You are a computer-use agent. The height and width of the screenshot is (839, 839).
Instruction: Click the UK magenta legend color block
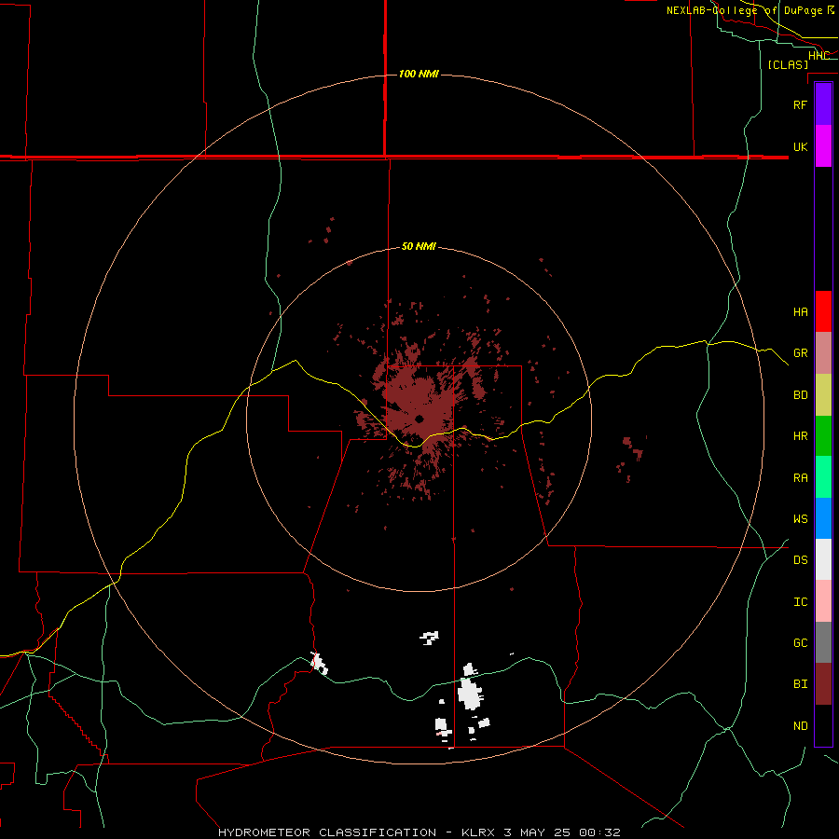click(823, 146)
